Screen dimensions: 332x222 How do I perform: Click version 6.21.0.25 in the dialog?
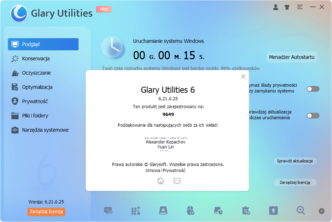click(x=168, y=99)
